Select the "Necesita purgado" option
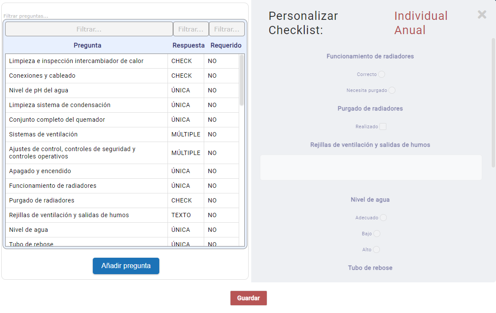Image resolution: width=496 pixels, height=313 pixels. click(x=392, y=90)
